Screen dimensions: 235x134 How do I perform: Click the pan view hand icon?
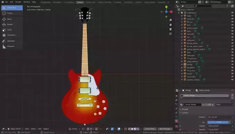[170, 25]
